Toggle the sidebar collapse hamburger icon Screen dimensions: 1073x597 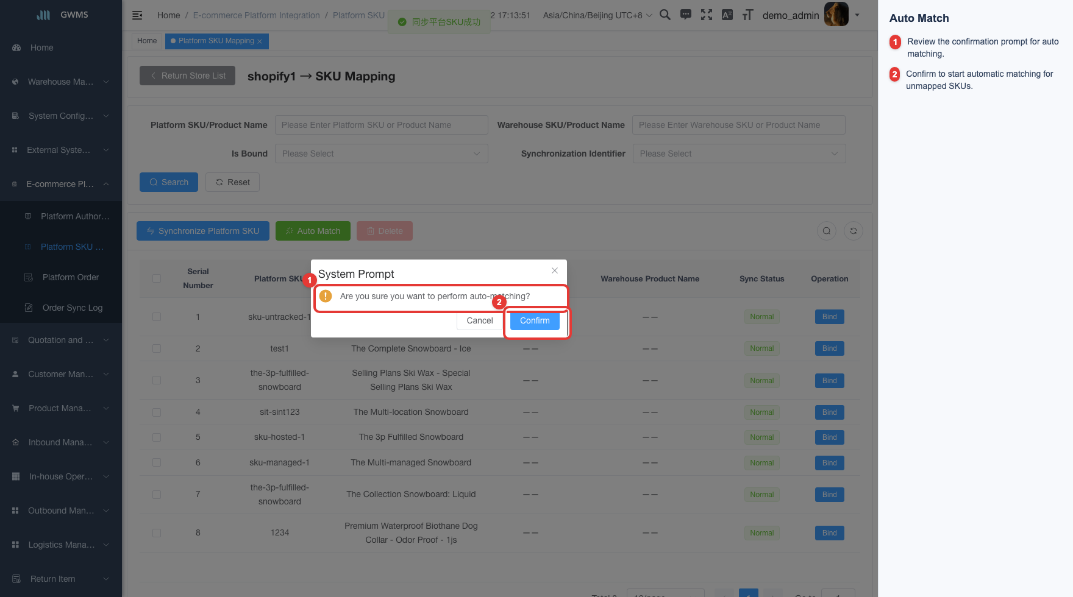pos(137,15)
